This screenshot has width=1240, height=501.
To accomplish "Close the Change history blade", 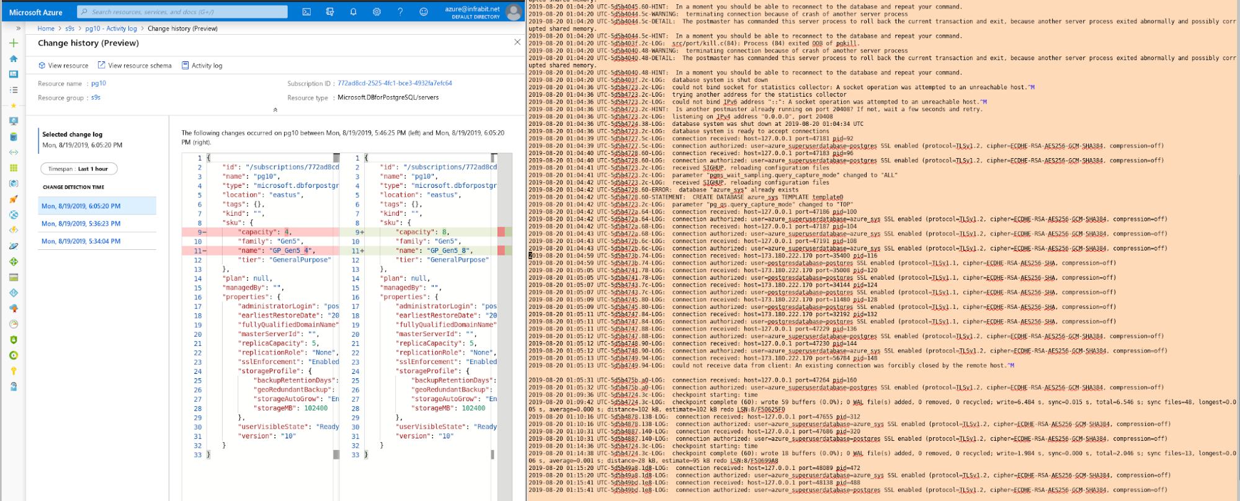I will 517,42.
